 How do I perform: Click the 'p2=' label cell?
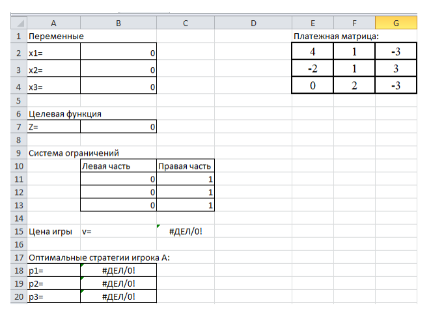click(54, 283)
